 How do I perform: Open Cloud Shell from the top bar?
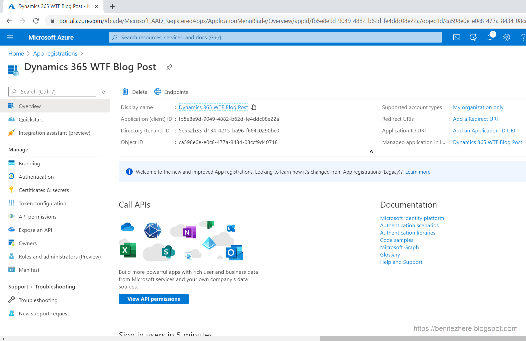click(x=457, y=37)
